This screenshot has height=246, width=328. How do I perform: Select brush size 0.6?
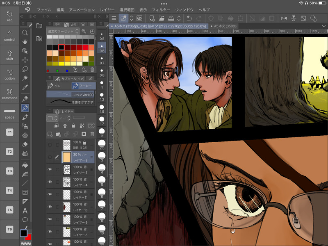click(x=102, y=48)
